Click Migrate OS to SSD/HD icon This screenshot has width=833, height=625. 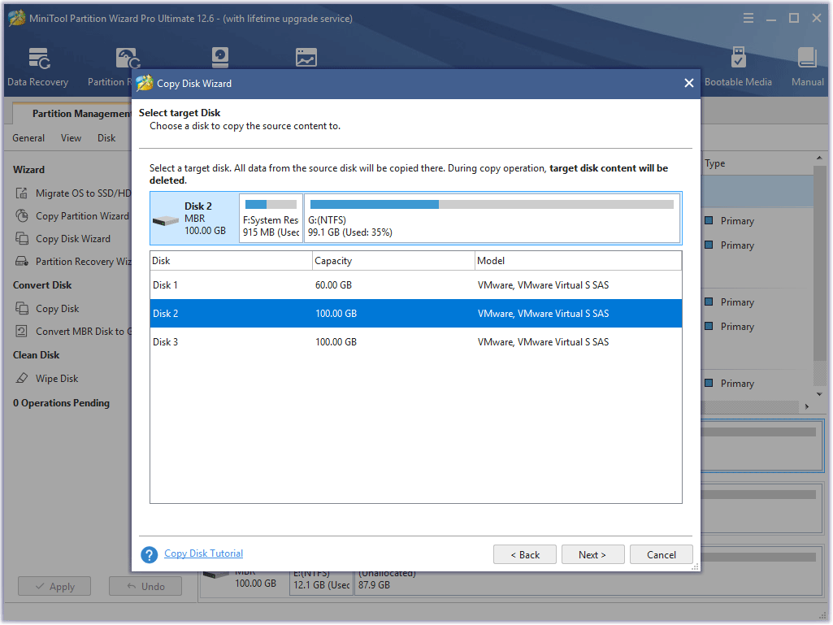[x=21, y=193]
